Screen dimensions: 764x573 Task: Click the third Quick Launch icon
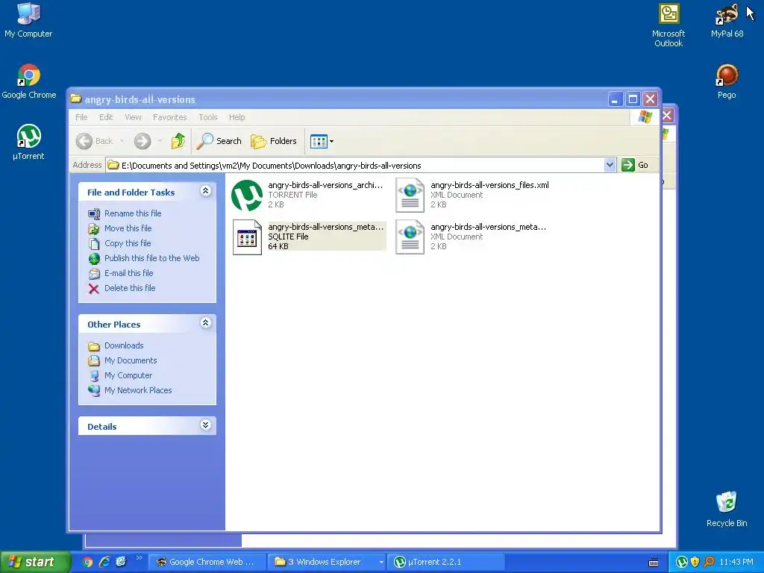[121, 562]
